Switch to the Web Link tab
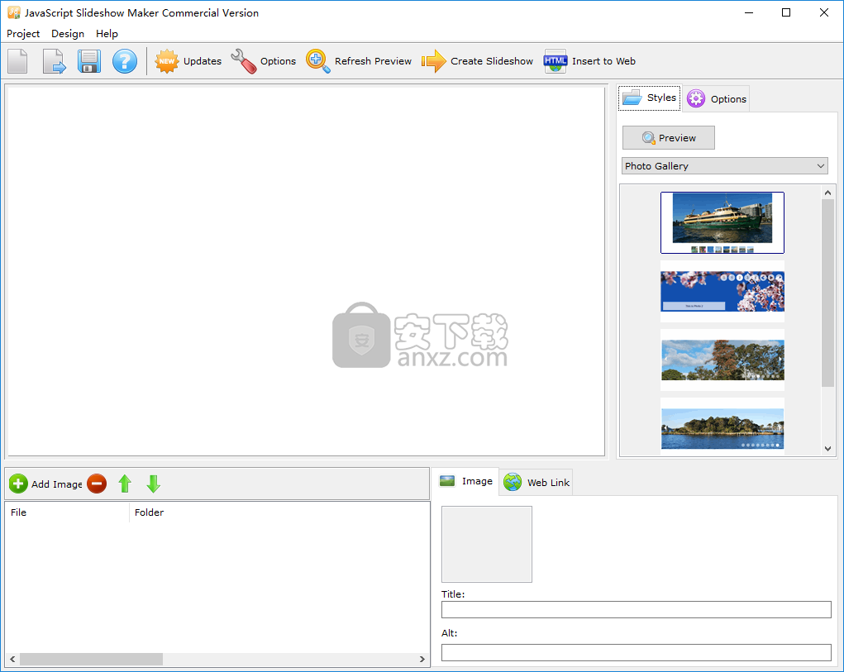 (x=536, y=482)
